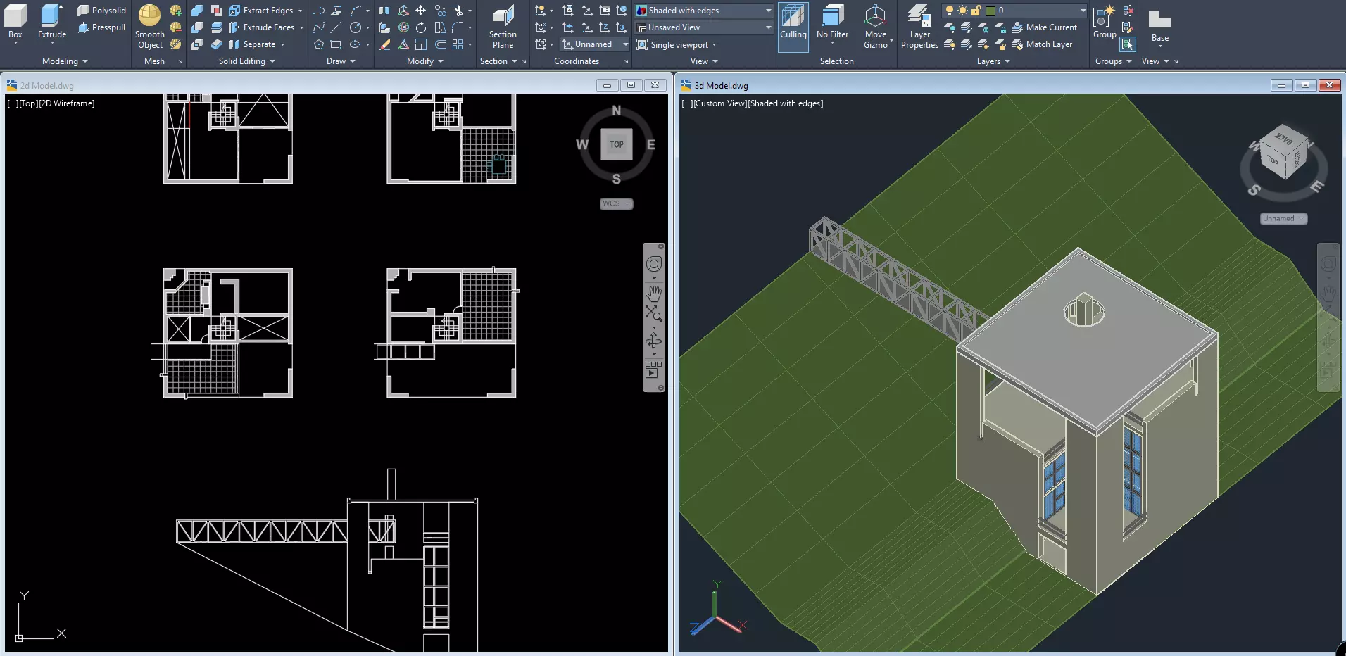This screenshot has height=656, width=1346.
Task: Click the Match Layer button
Action: point(1042,44)
